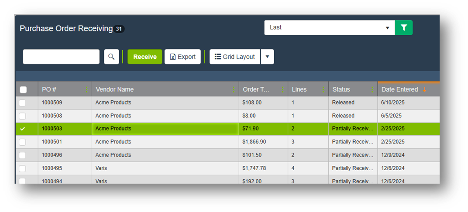Click the Export button
The image size is (468, 212).
[182, 57]
